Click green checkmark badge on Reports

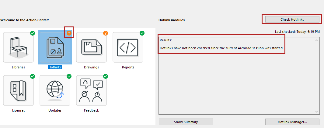click(142, 33)
